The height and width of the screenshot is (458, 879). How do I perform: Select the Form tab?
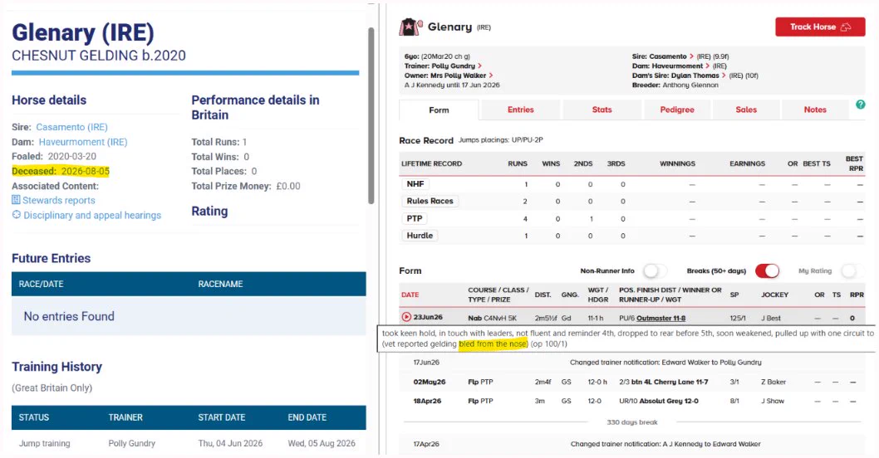pos(439,110)
